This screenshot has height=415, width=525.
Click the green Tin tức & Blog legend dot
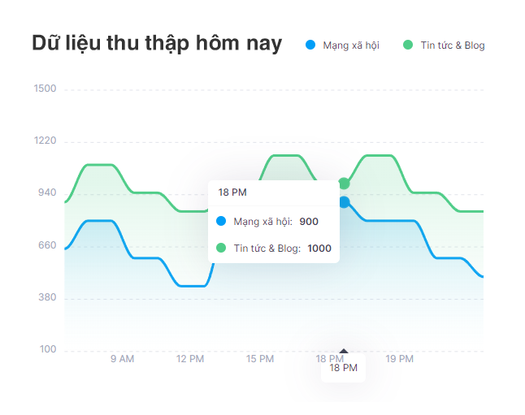(408, 45)
